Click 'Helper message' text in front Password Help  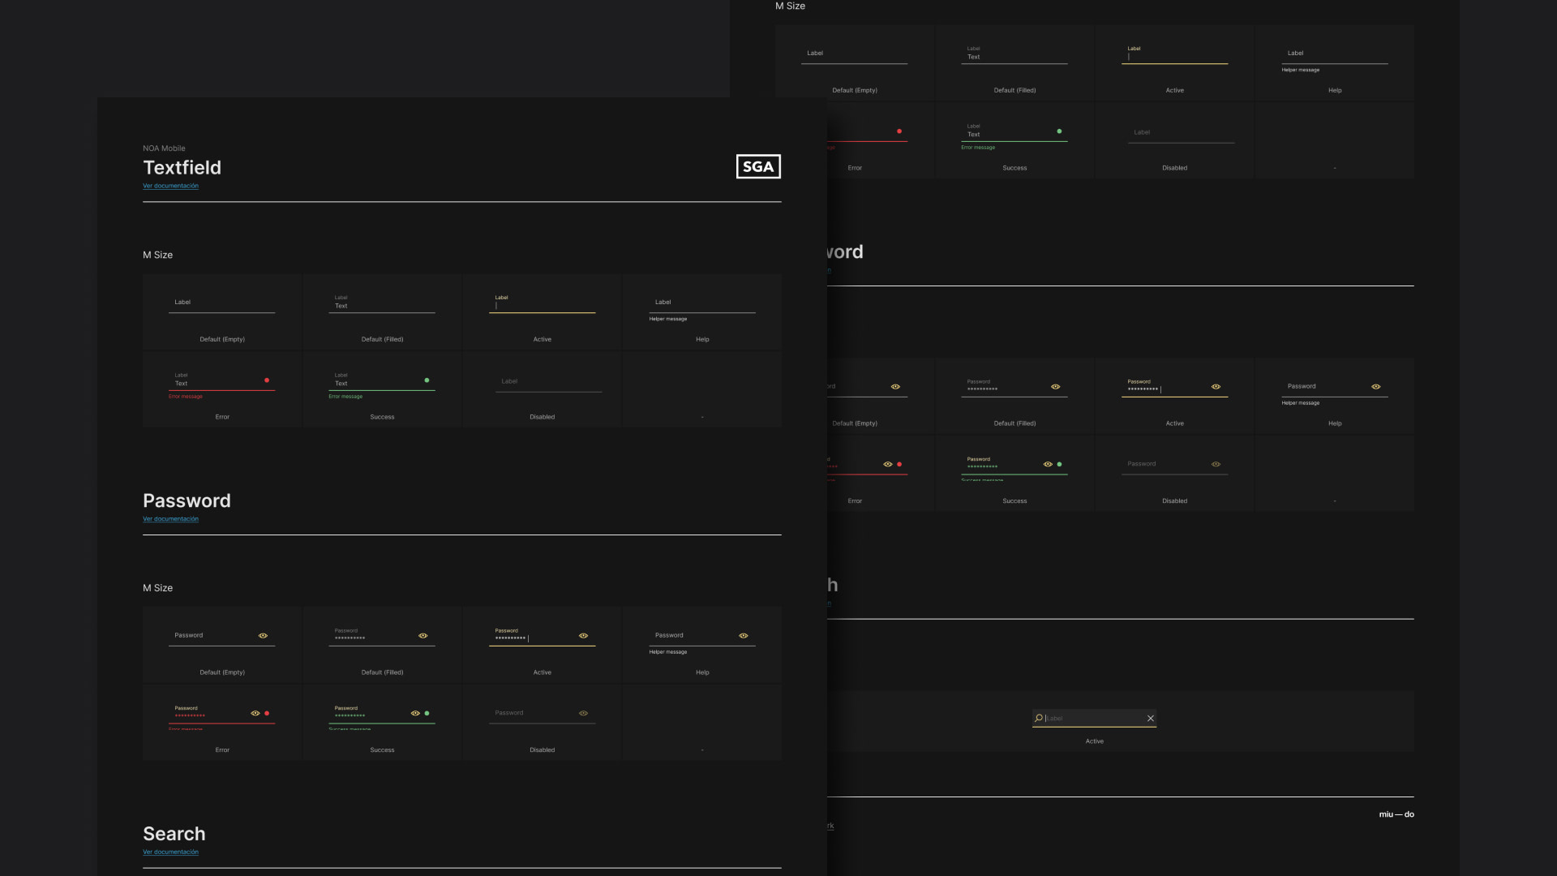pos(668,652)
